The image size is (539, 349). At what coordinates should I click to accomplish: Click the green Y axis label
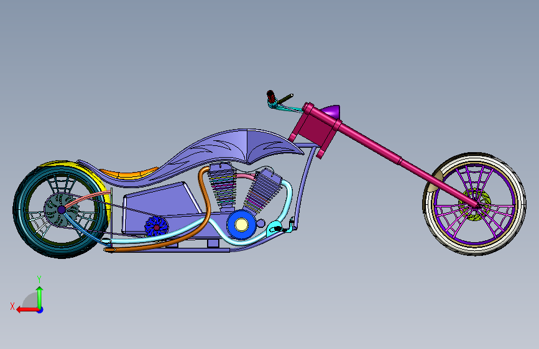tap(39, 279)
